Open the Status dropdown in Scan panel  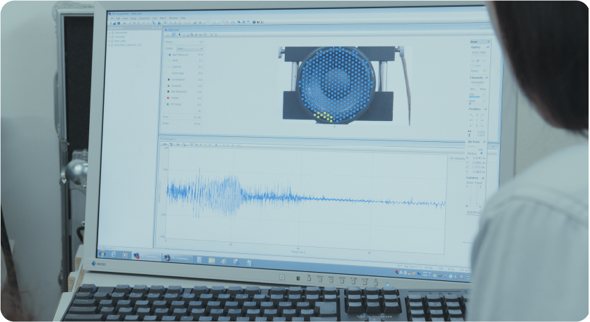click(188, 48)
